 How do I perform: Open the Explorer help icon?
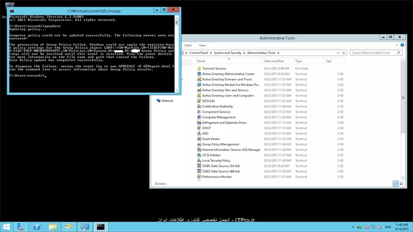(402, 45)
